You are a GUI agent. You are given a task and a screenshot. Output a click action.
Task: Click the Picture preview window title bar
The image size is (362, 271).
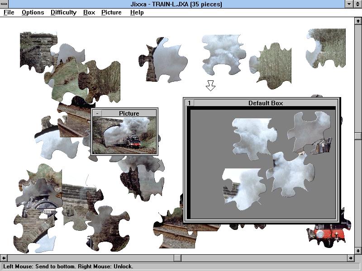tap(129, 113)
